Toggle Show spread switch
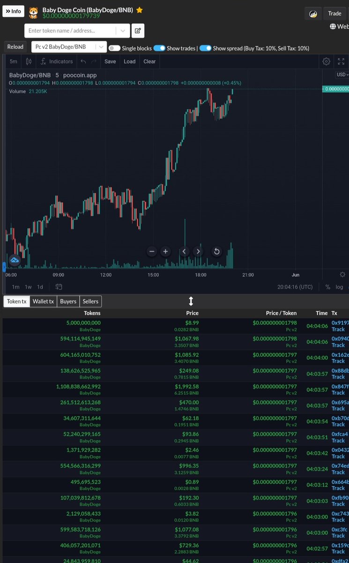The width and height of the screenshot is (349, 563). click(205, 48)
